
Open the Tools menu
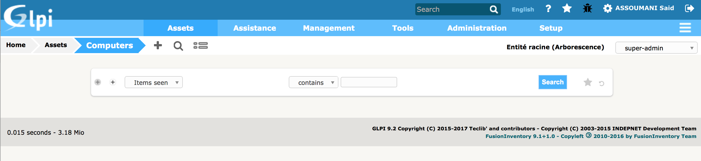click(x=403, y=28)
